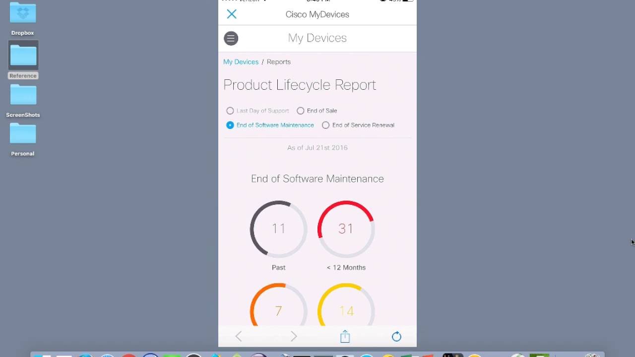This screenshot has width=635, height=357.
Task: Open the My Devices hamburger menu
Action: coord(231,38)
